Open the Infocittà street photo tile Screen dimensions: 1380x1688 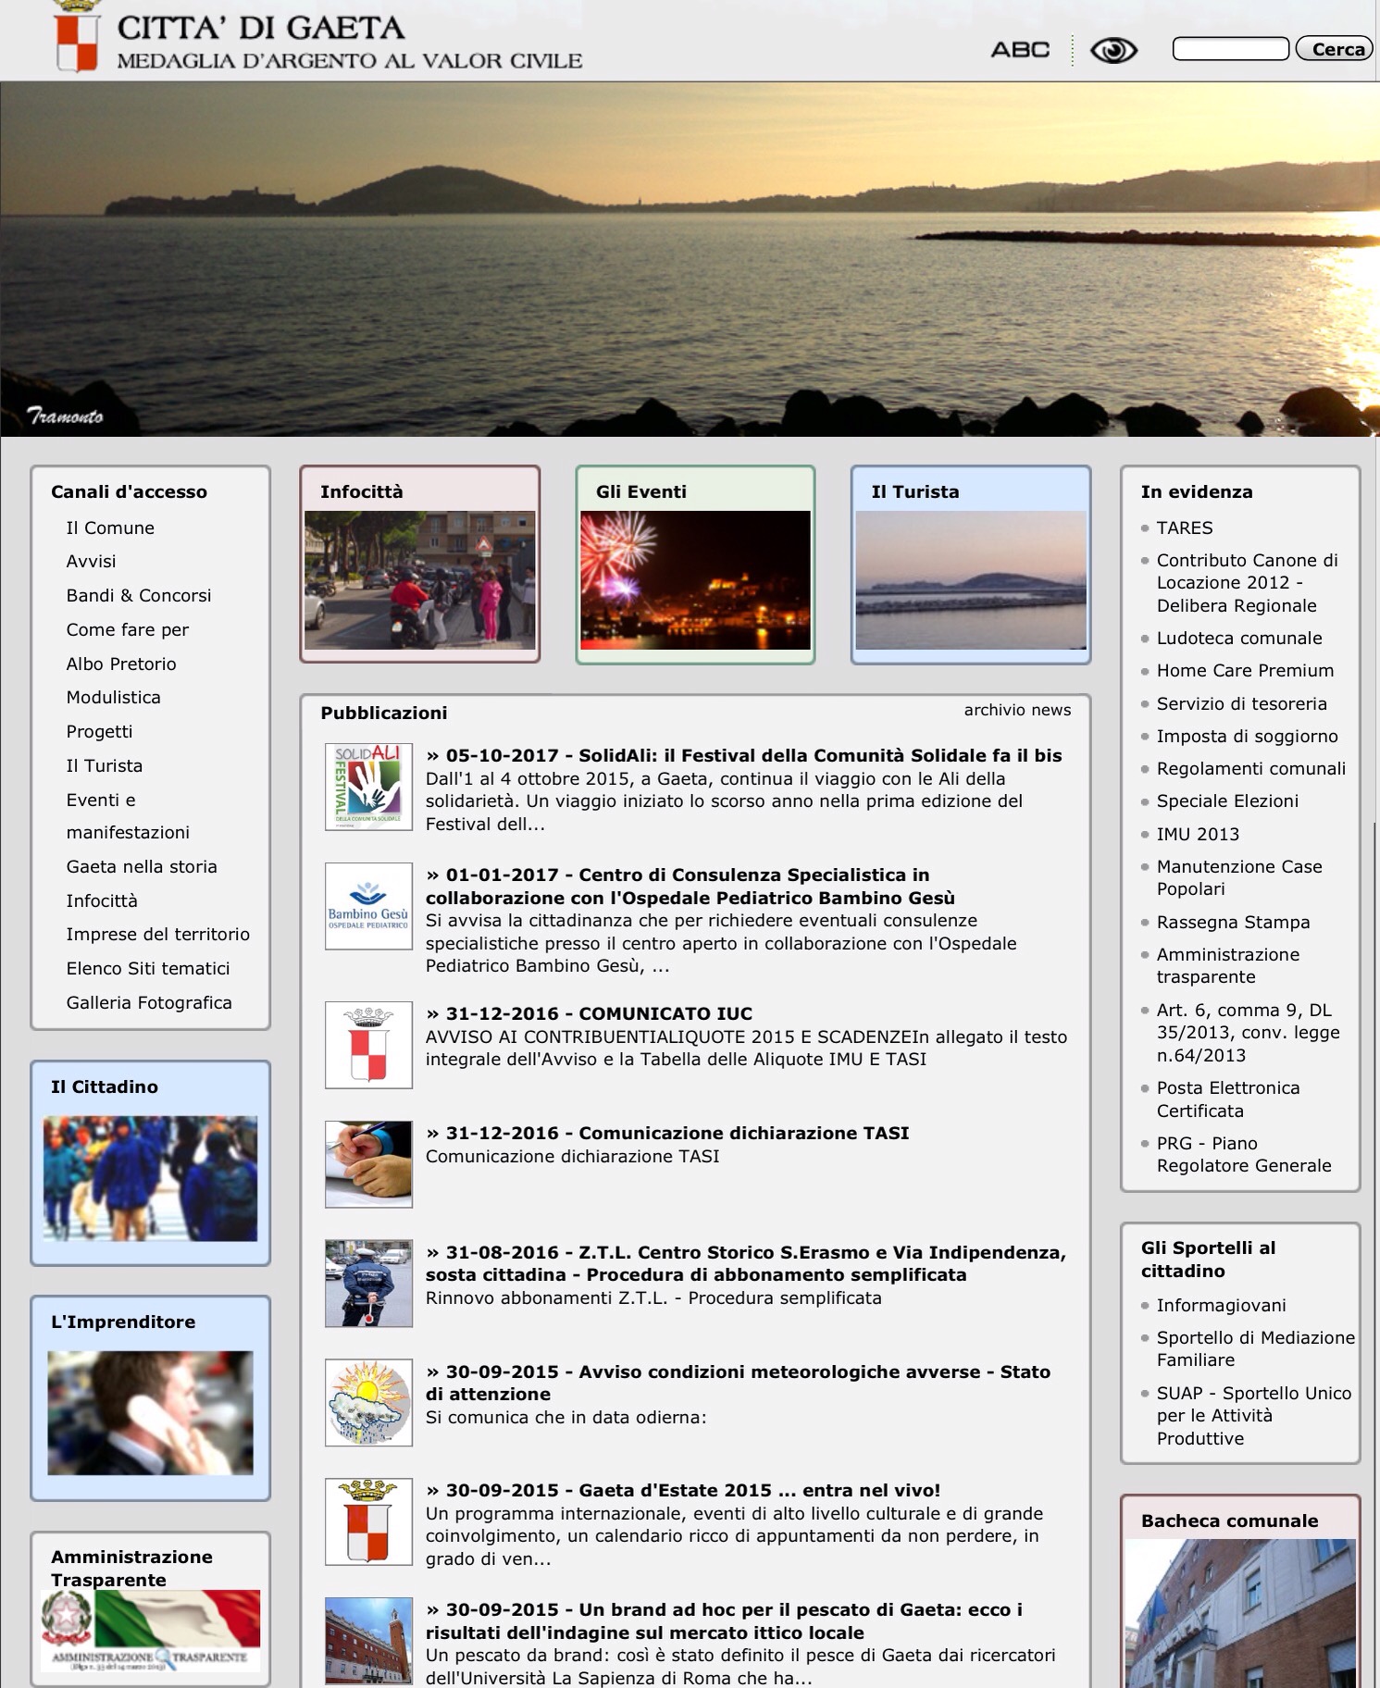tap(420, 580)
